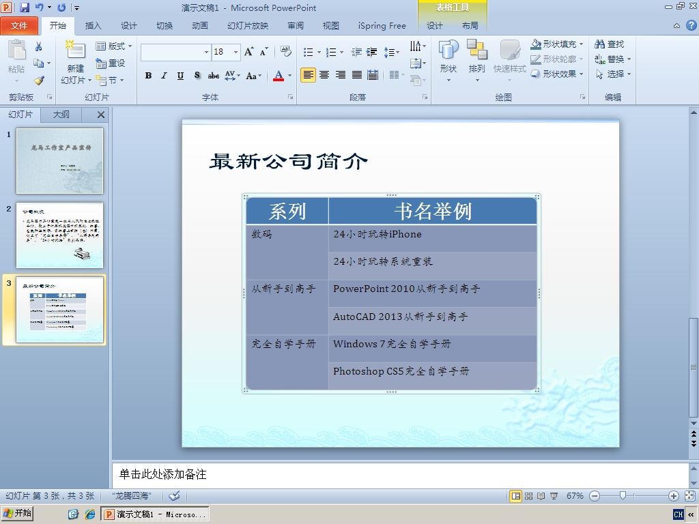Run spell check status icon

click(x=174, y=495)
